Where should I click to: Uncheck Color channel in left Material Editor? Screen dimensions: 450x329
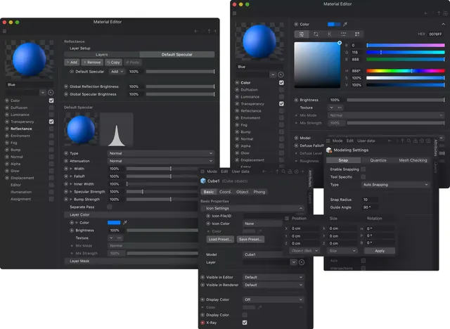[x=51, y=101]
